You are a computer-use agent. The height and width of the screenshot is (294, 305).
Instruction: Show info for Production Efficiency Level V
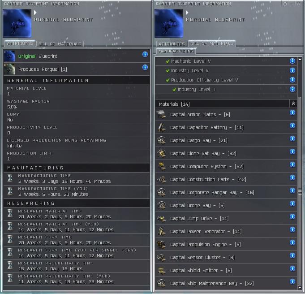(x=292, y=80)
